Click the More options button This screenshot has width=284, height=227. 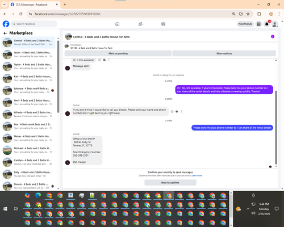[x=224, y=53]
